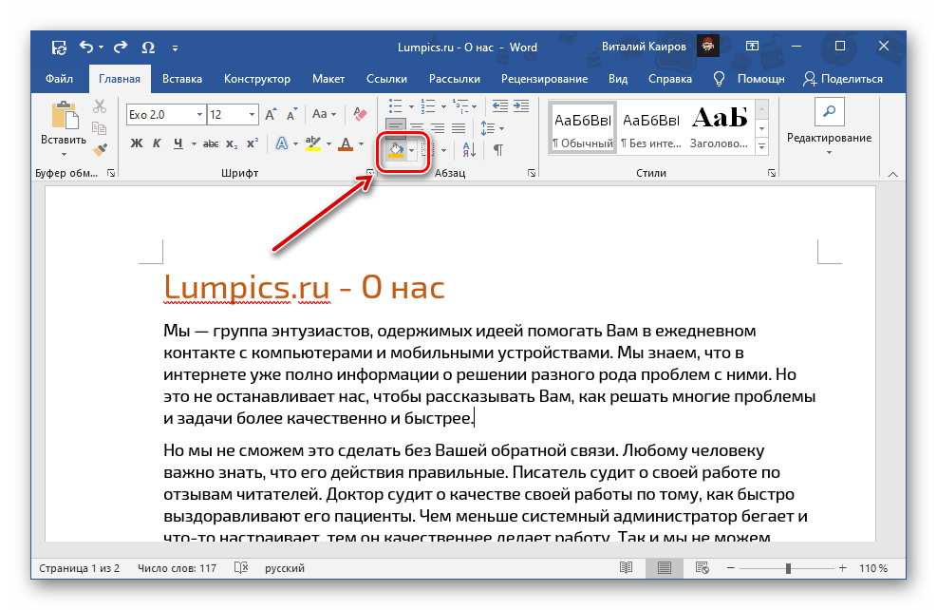The image size is (937, 610).
Task: Click the Вставить paste clipboard icon
Action: pos(64,115)
